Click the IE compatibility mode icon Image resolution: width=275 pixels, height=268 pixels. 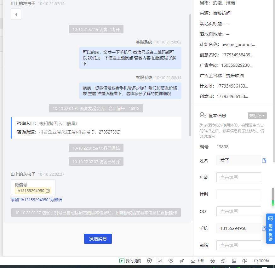[223, 261]
